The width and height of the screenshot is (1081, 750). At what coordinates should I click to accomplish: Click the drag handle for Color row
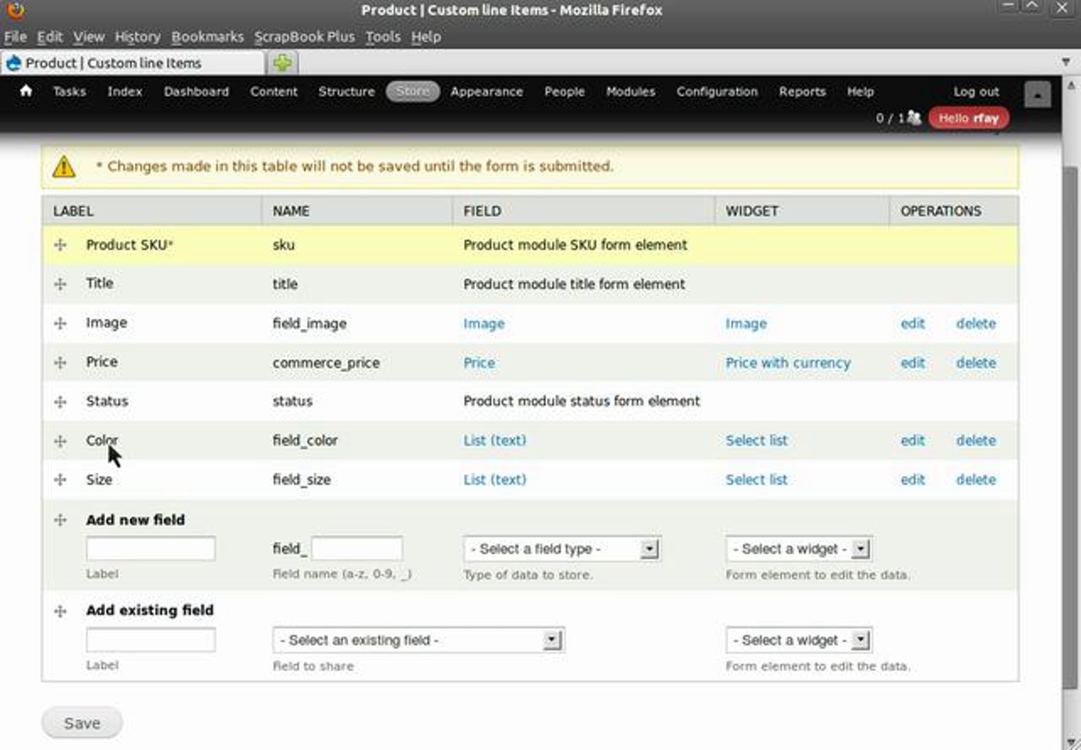tap(60, 441)
